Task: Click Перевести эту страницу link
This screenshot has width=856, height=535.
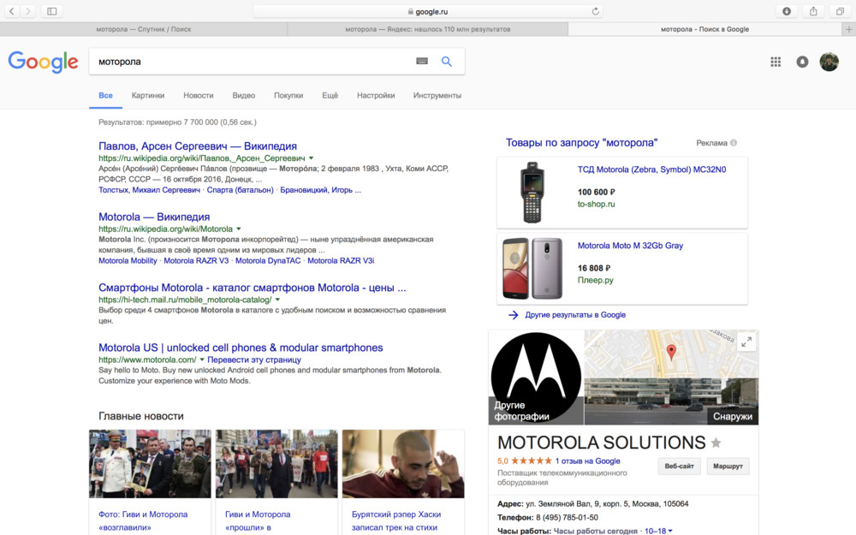Action: [x=254, y=360]
